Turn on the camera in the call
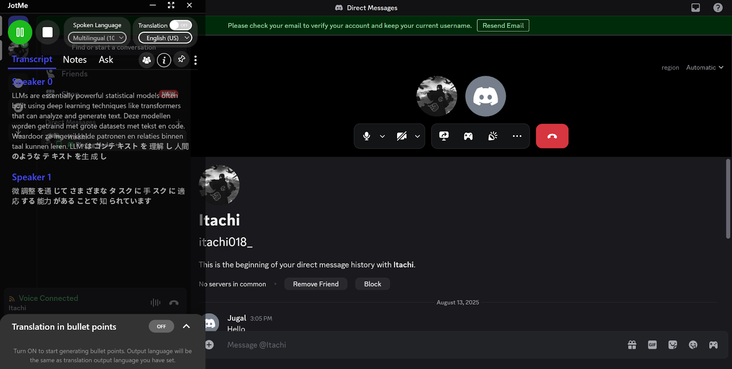732x369 pixels. [x=402, y=136]
